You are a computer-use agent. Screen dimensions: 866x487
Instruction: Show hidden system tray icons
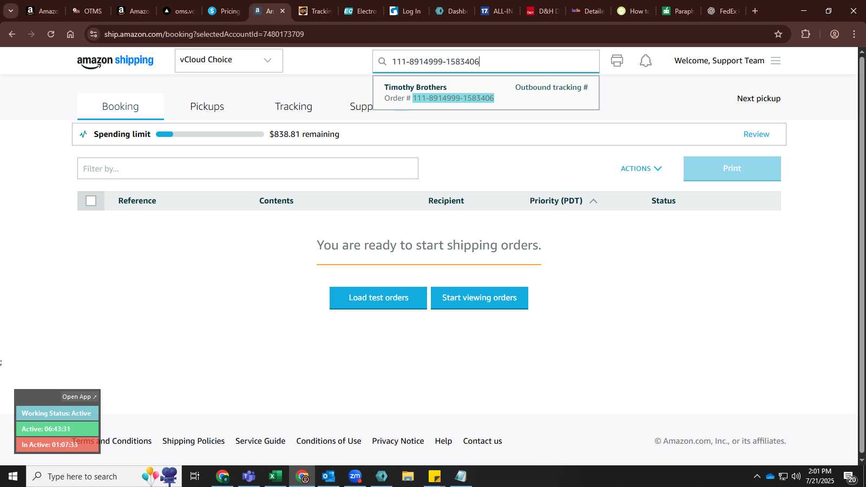click(757, 477)
